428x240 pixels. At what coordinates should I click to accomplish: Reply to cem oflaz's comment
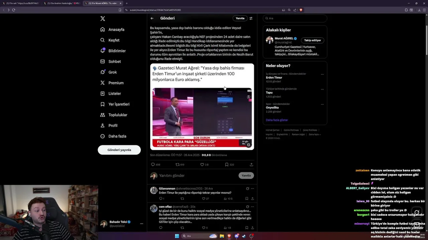(160, 228)
